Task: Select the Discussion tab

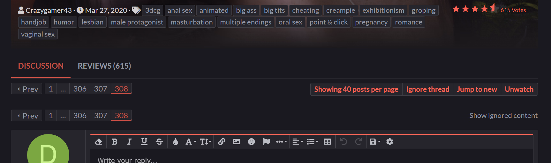Action: tap(41, 66)
